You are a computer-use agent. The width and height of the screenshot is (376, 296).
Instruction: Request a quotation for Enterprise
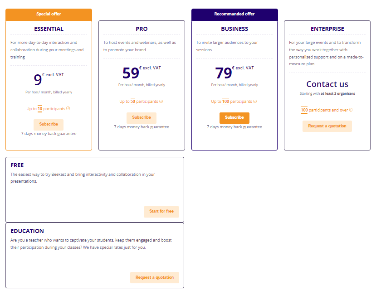pyautogui.click(x=327, y=126)
